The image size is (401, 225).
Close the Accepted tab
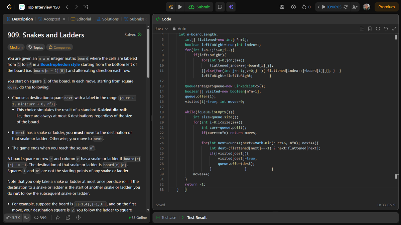(x=64, y=19)
